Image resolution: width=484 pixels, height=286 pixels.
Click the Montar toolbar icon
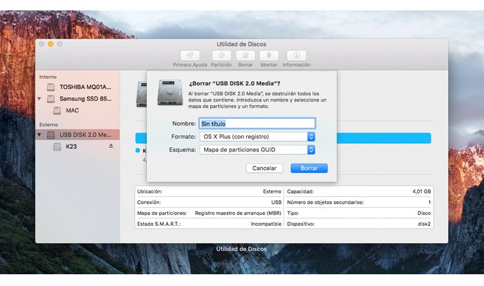(269, 55)
